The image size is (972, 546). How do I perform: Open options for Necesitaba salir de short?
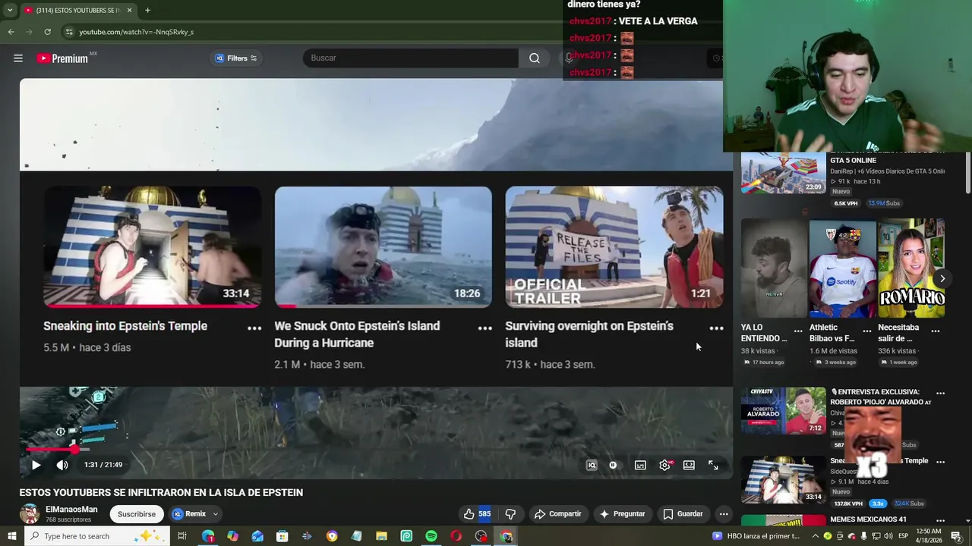(x=936, y=331)
